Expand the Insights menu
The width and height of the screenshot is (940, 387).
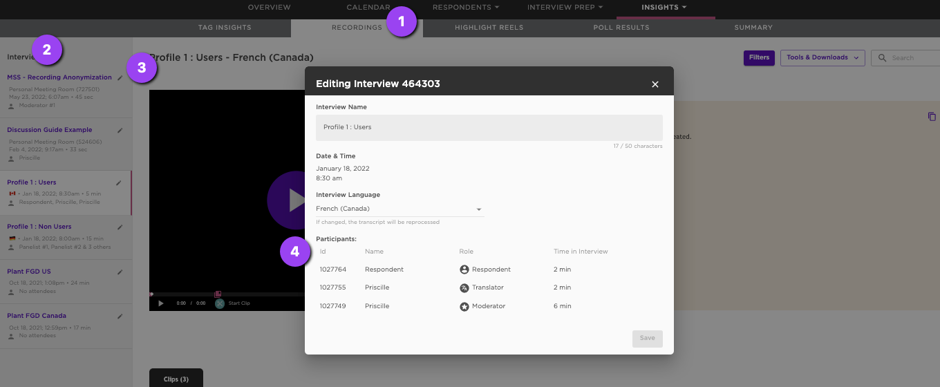click(x=664, y=8)
